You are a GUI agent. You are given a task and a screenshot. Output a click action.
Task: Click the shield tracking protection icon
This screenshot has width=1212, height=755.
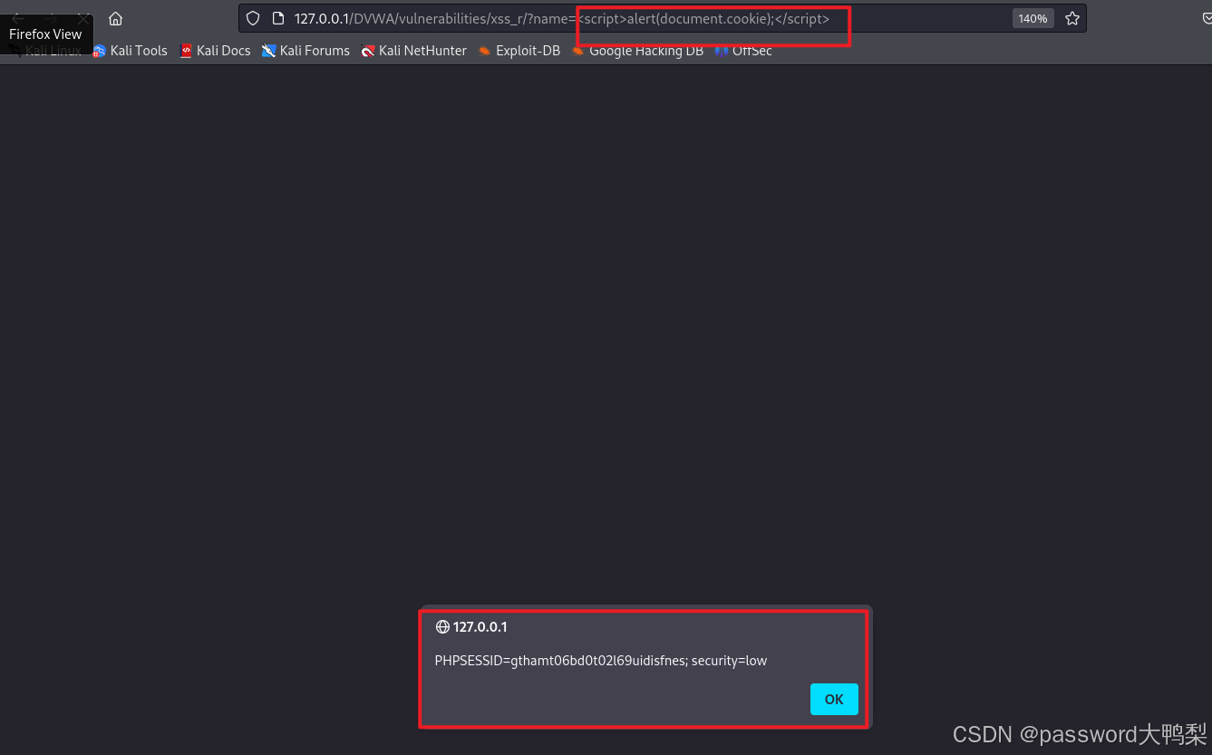tap(254, 18)
